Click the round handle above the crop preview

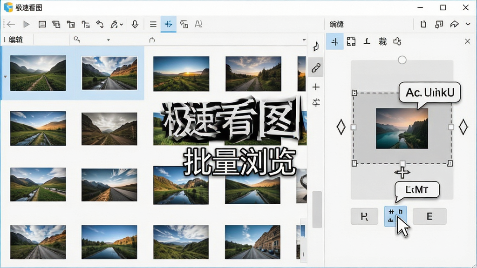click(402, 60)
